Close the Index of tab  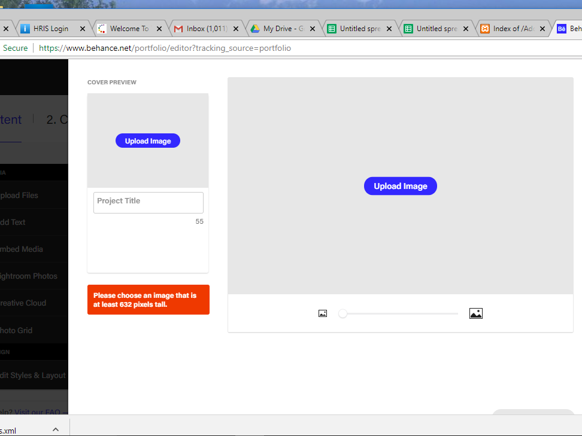(542, 29)
